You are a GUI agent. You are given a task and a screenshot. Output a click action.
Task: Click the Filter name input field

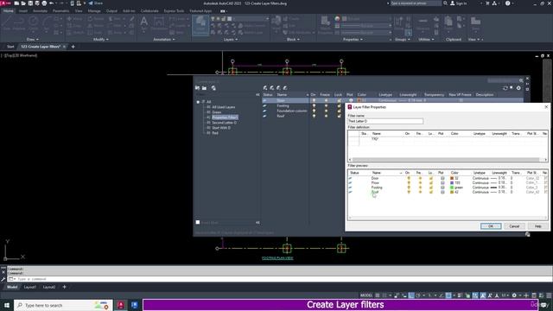pos(385,121)
